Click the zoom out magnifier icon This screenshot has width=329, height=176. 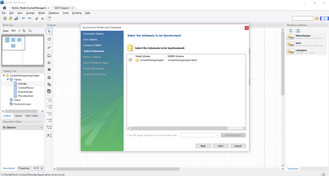coord(30,31)
